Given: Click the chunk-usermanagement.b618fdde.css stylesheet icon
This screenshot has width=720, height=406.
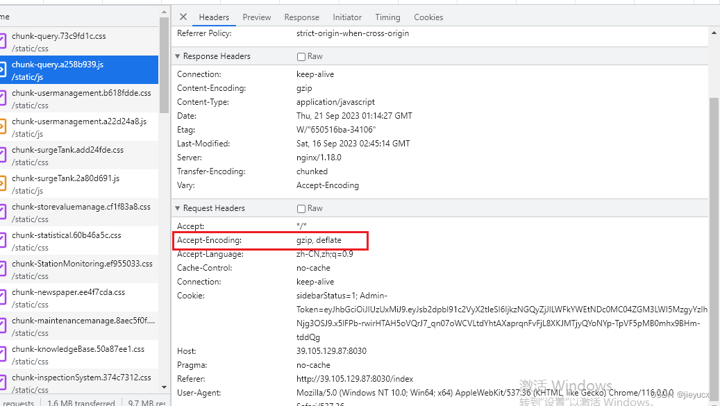Looking at the screenshot, I should pyautogui.click(x=3, y=99).
